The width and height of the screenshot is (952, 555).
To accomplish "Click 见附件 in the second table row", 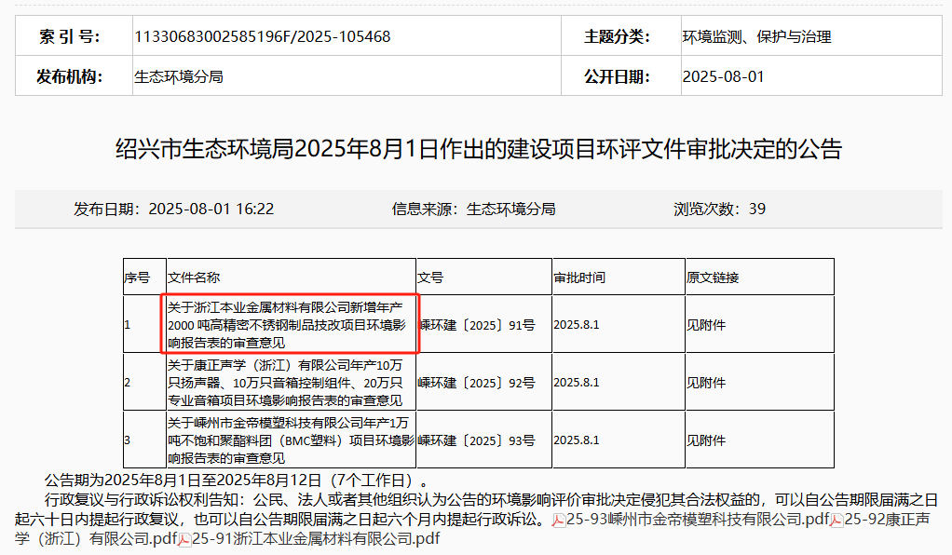I will point(705,382).
